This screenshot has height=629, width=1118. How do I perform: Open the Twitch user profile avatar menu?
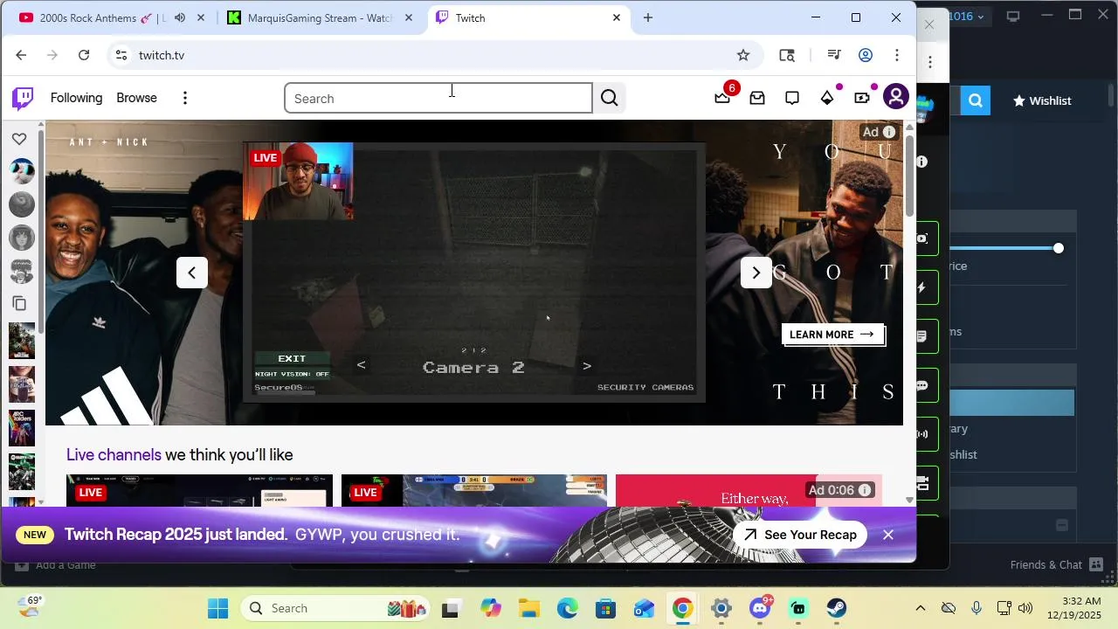coord(896,97)
